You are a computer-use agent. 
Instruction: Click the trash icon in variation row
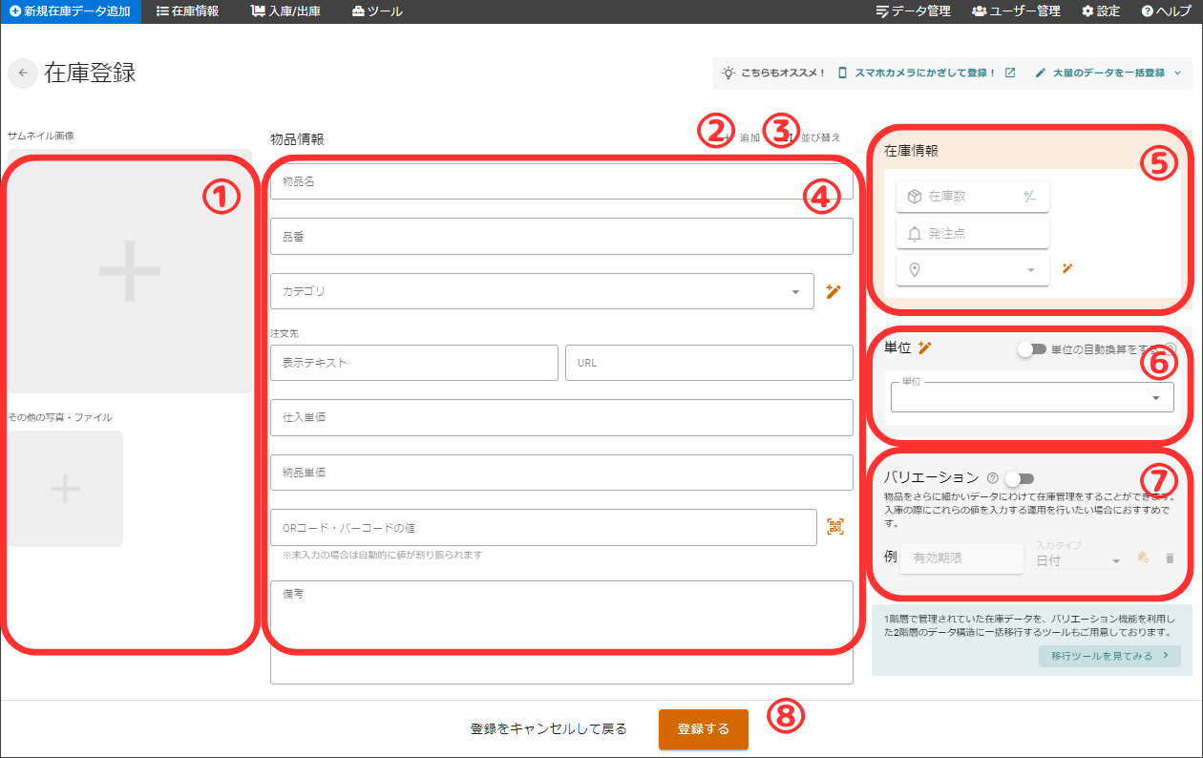pyautogui.click(x=1170, y=558)
